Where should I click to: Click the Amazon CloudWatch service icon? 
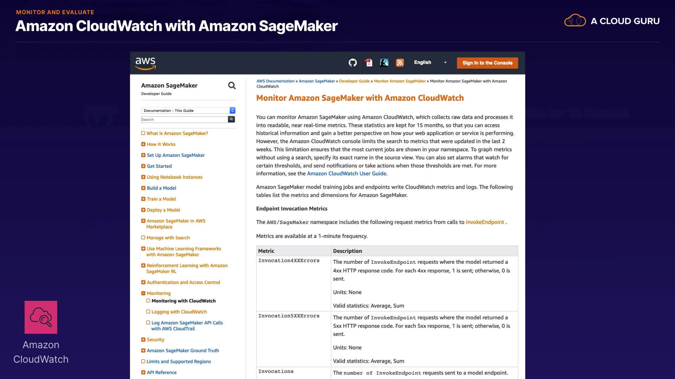coord(41,317)
